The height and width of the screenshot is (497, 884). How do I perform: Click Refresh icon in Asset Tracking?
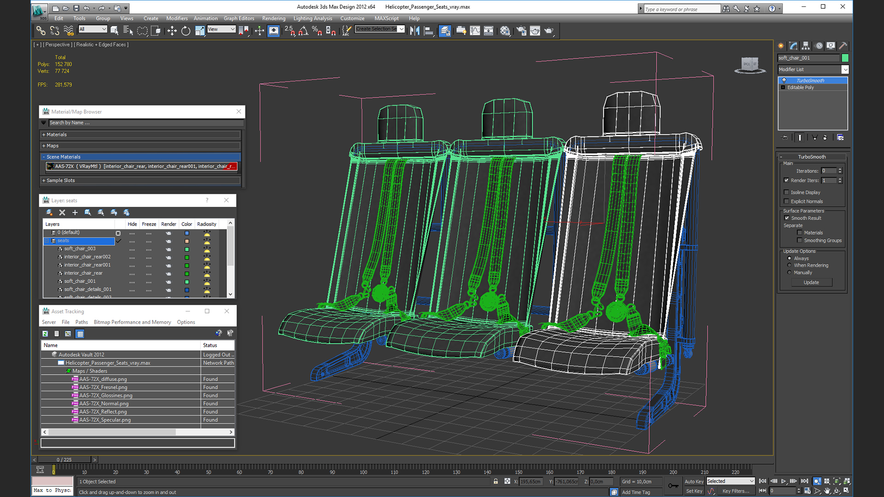click(x=45, y=334)
